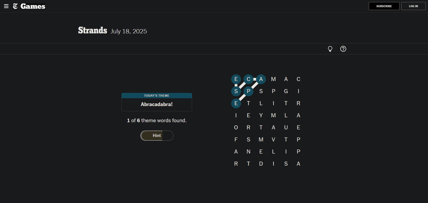The height and width of the screenshot is (203, 428).
Task: Click the NYT Games logo
Action: 29,6
